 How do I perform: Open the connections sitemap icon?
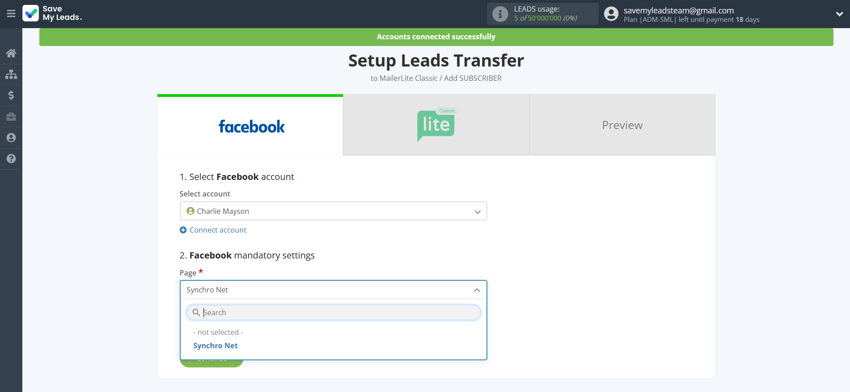[x=11, y=74]
